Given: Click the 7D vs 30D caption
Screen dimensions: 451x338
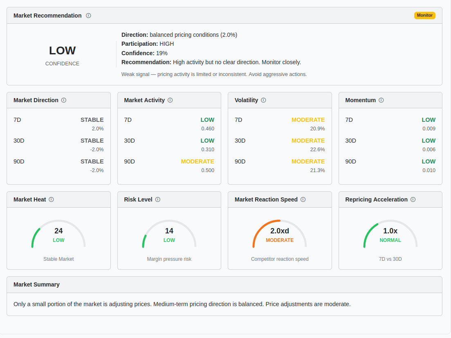Looking at the screenshot, I should (390, 259).
